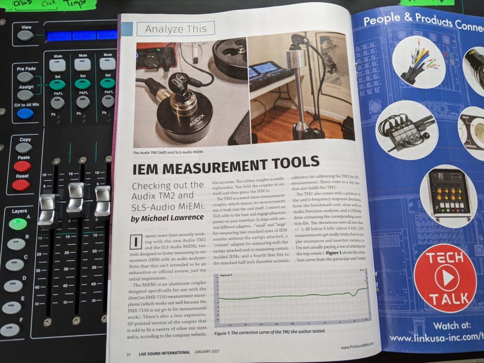Select the lit green Layer A button
The width and height of the screenshot is (484, 363).
tap(17, 224)
